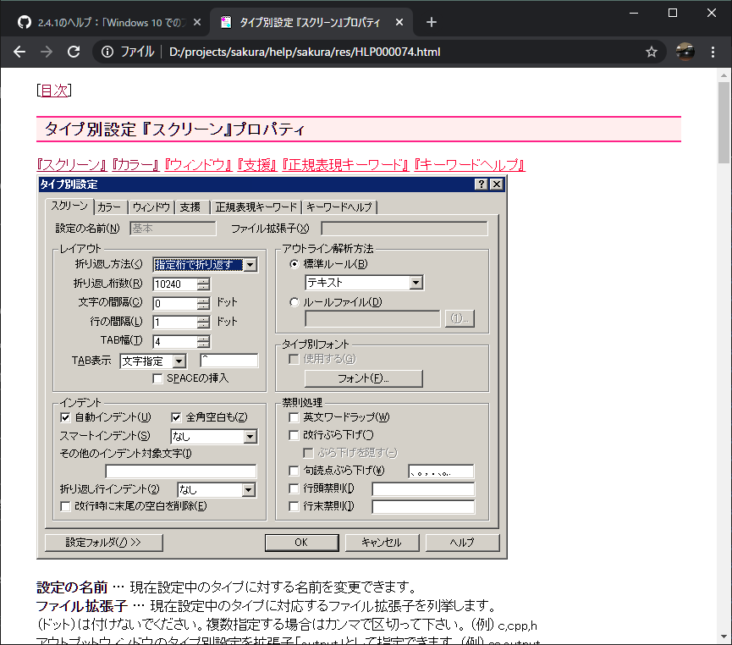Toggle the 行頭禁則 checkbox
The image size is (732, 645).
point(294,488)
